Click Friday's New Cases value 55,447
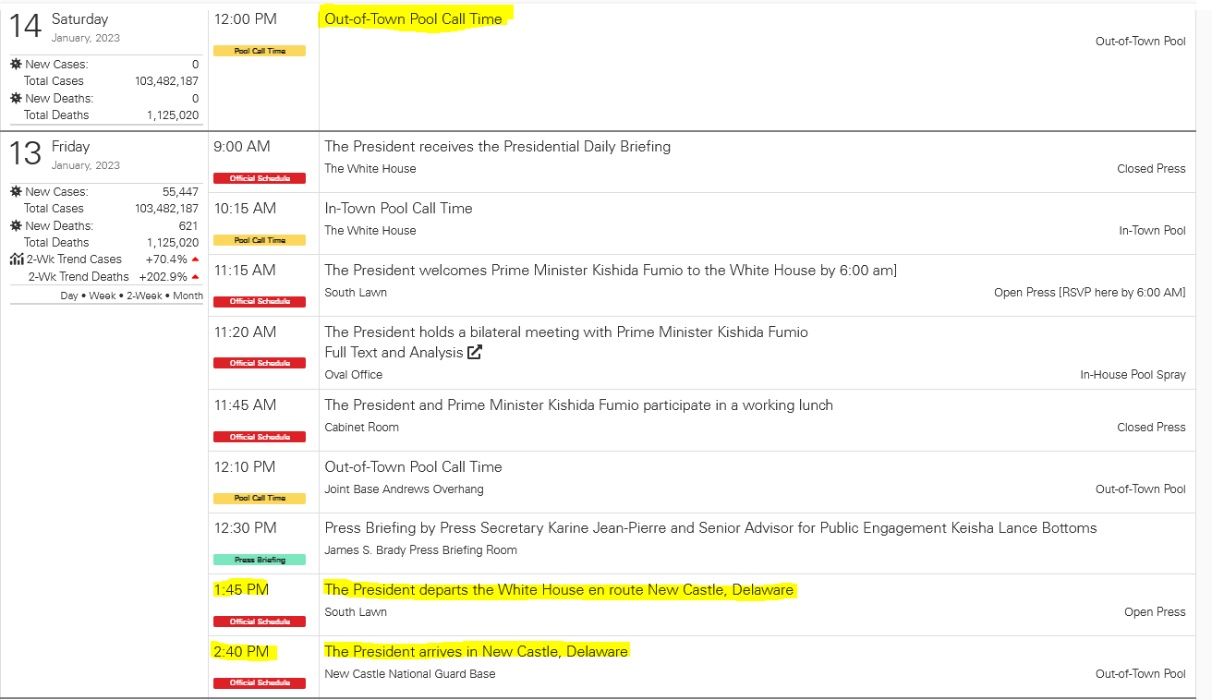 [x=180, y=192]
